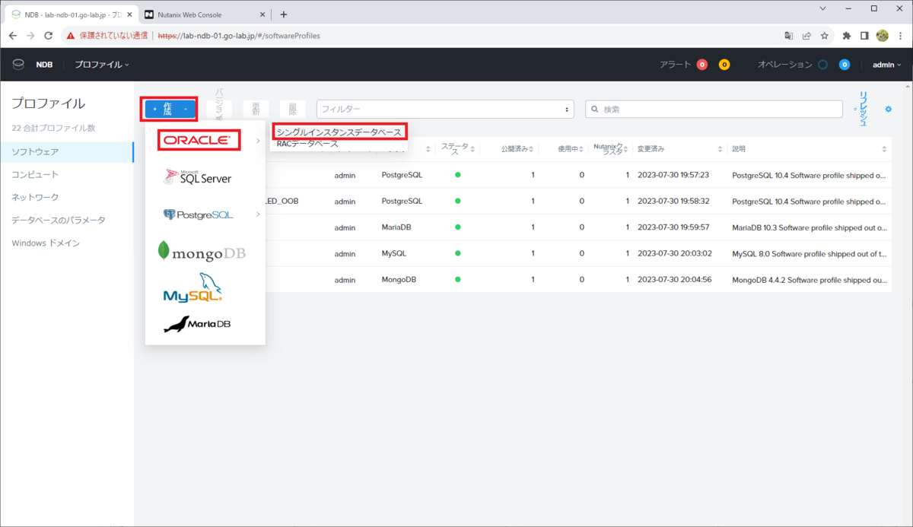Open the browser extensions puzzle icon

coord(847,36)
